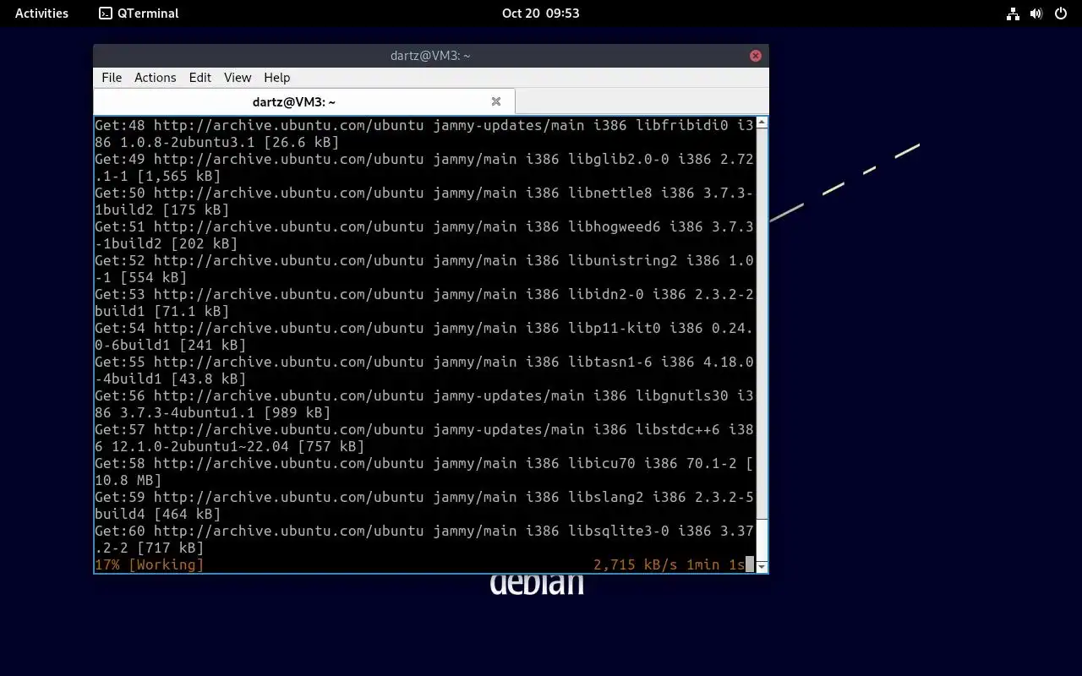This screenshot has height=676, width=1082.
Task: Click the Get:58 libicu70 line
Action: click(x=424, y=472)
